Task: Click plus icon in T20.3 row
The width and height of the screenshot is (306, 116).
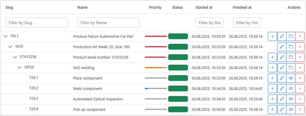Action: click(273, 99)
